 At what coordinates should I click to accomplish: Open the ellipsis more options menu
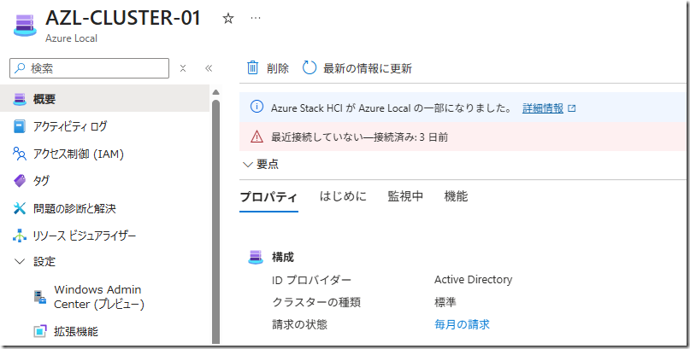coord(256,18)
